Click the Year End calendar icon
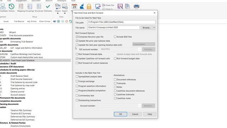This screenshot has height=128, width=227. tap(74, 6)
